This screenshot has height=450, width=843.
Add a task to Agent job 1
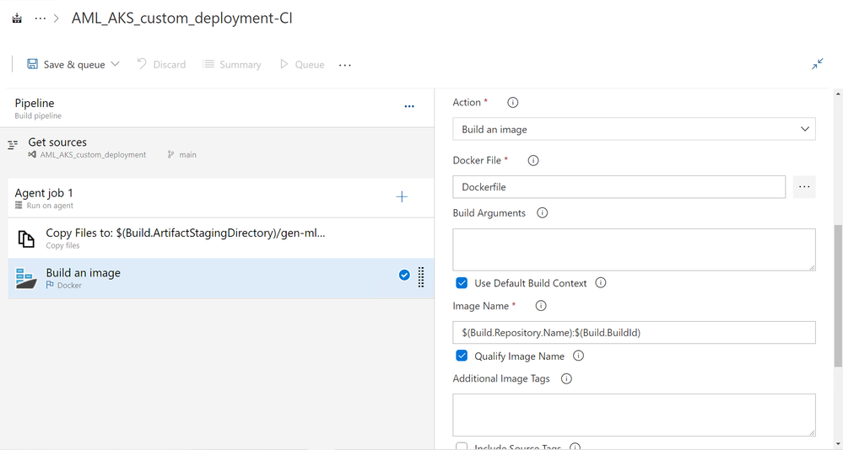(x=402, y=197)
